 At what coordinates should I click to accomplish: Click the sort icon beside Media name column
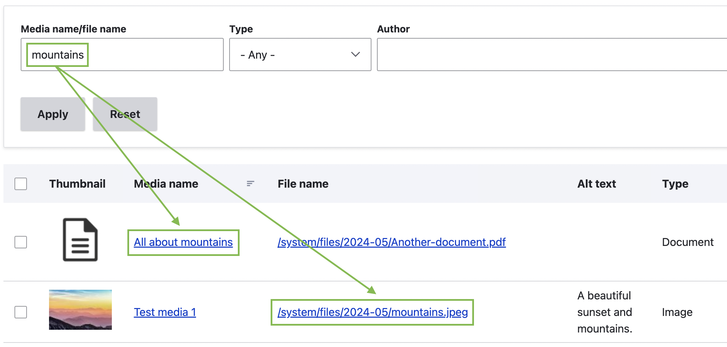[x=250, y=184]
